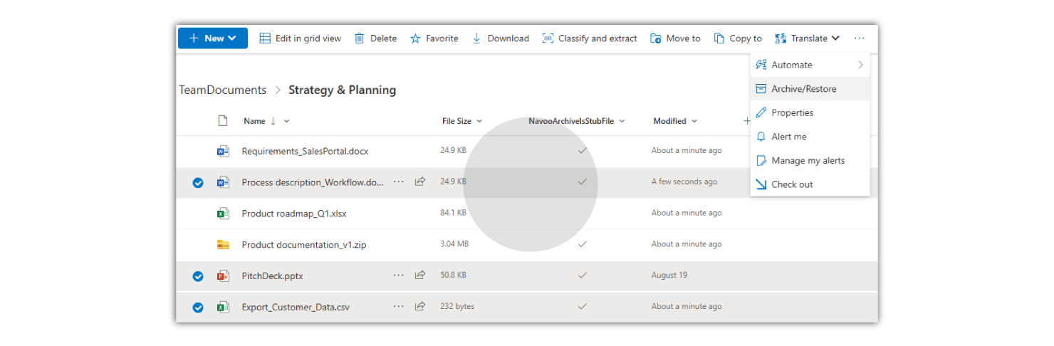Click the Download toolbar icon

tap(476, 38)
